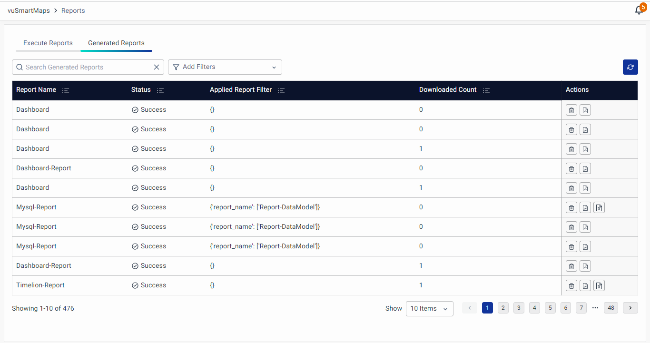Select the Generated Reports tab

[116, 43]
